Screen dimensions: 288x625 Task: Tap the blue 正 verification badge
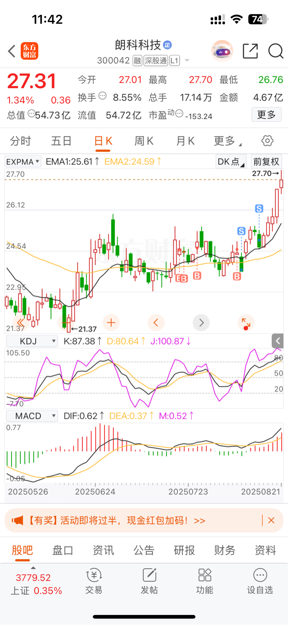(168, 45)
